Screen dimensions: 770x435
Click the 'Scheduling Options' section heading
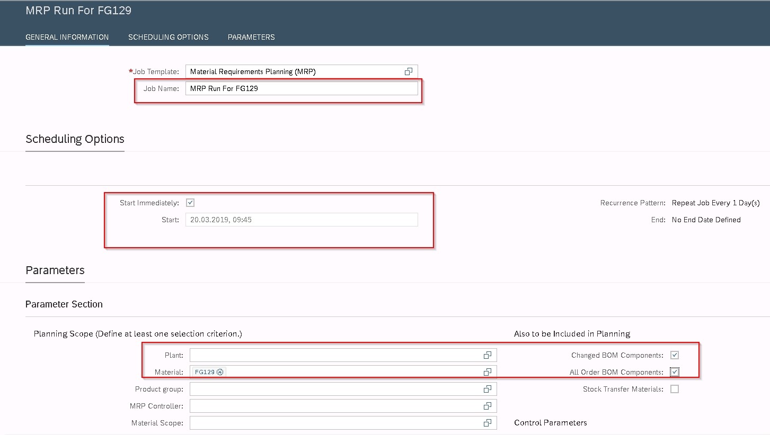(x=75, y=139)
